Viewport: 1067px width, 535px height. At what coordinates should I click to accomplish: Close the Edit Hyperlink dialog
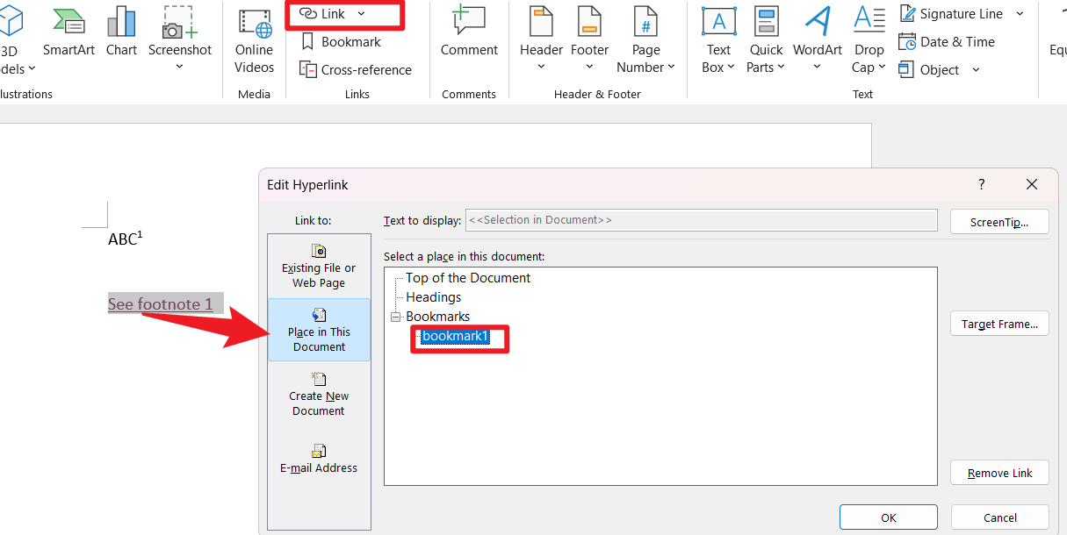(1031, 184)
